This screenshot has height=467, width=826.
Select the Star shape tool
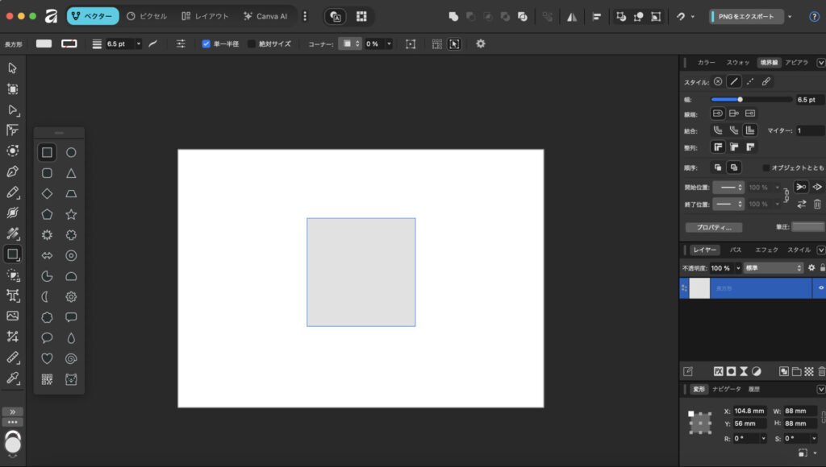coord(71,214)
